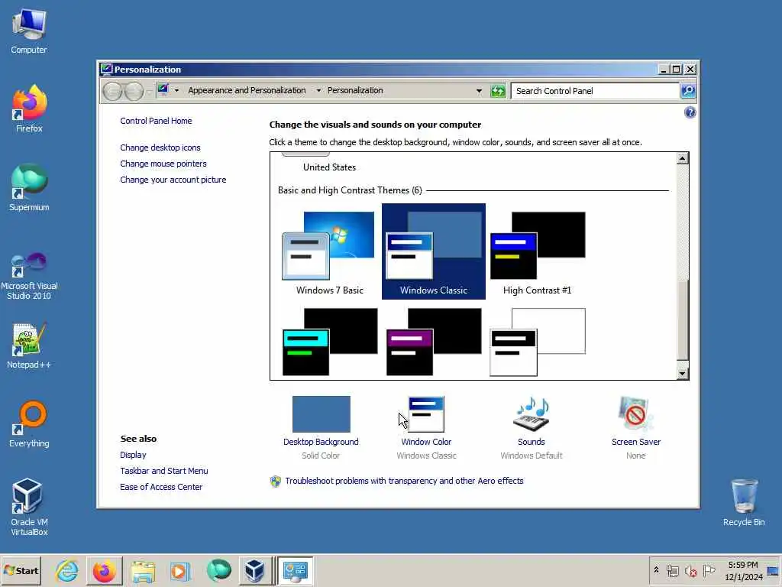Image resolution: width=782 pixels, height=587 pixels.
Task: Open Troubleshoot problems with transparency link
Action: point(404,481)
